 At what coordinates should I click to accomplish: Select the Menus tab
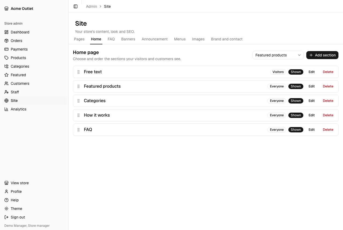(180, 39)
